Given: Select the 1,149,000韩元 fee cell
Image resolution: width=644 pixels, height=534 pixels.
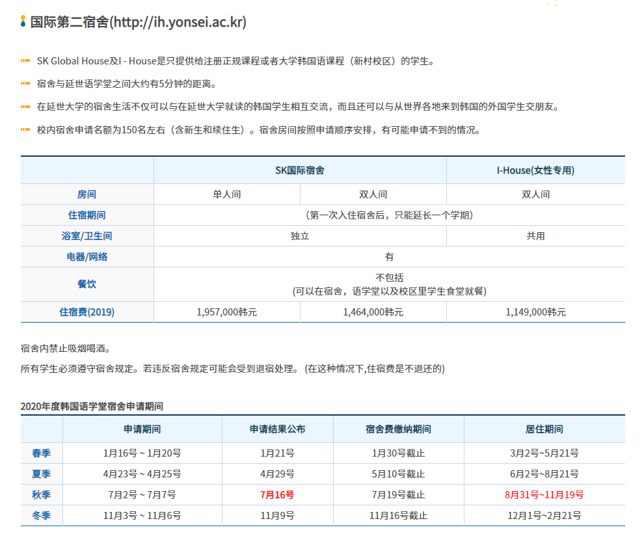Looking at the screenshot, I should point(535,312).
